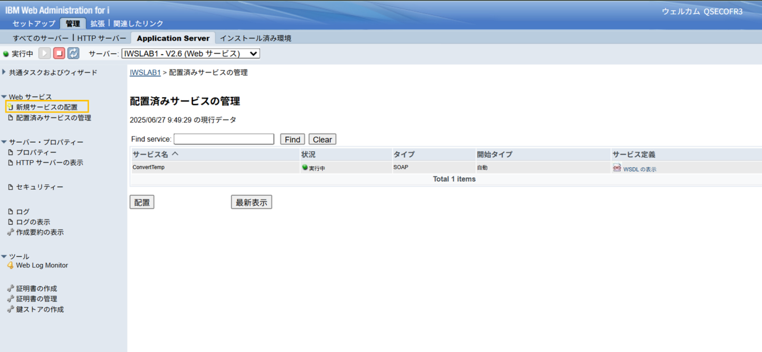Open ログの表示 sidebar link
This screenshot has height=352, width=762.
coord(33,222)
